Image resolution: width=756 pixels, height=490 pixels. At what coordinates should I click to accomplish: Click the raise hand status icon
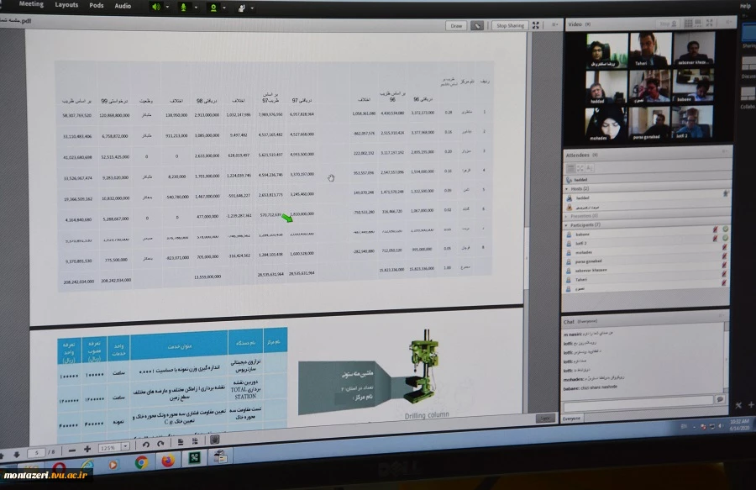(242, 8)
